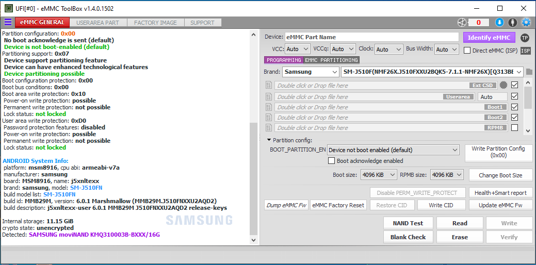Image resolution: width=536 pixels, height=265 pixels.
Task: Select the PROGRAMMING sub-tab
Action: click(x=283, y=60)
